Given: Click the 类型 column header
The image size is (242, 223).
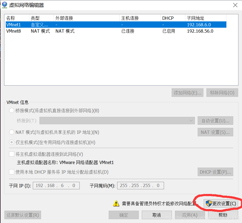Looking at the screenshot, I should coord(41,18).
